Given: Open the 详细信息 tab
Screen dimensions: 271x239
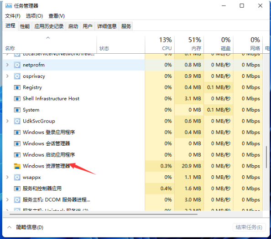Looking at the screenshot, I should (107, 26).
